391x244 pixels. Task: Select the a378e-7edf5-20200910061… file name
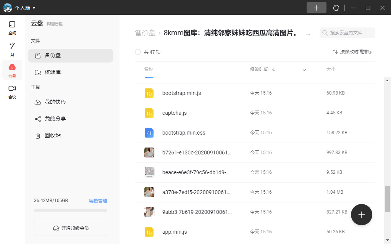[196, 192]
